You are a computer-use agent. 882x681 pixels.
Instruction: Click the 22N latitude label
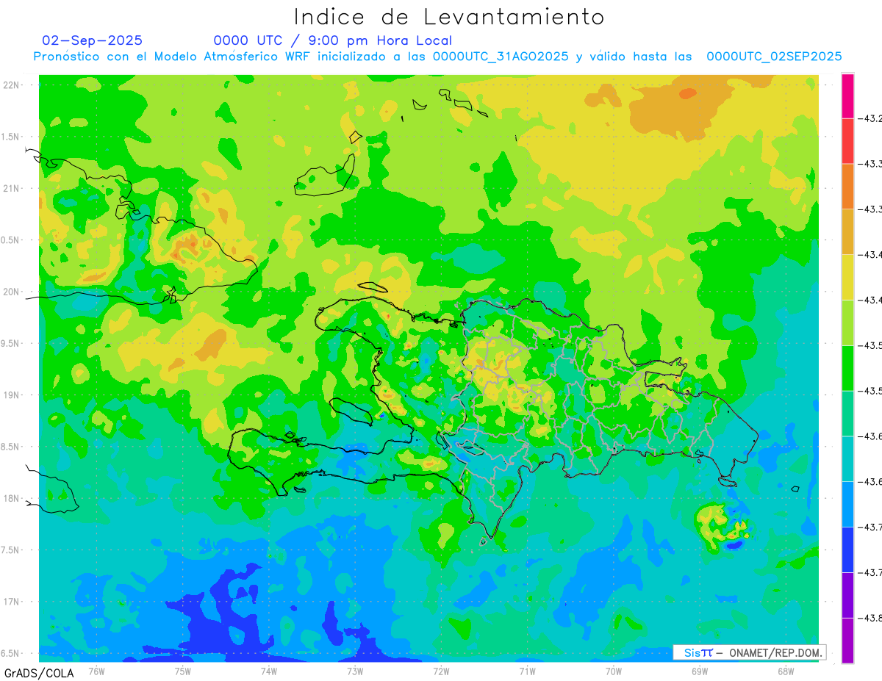tap(12, 85)
